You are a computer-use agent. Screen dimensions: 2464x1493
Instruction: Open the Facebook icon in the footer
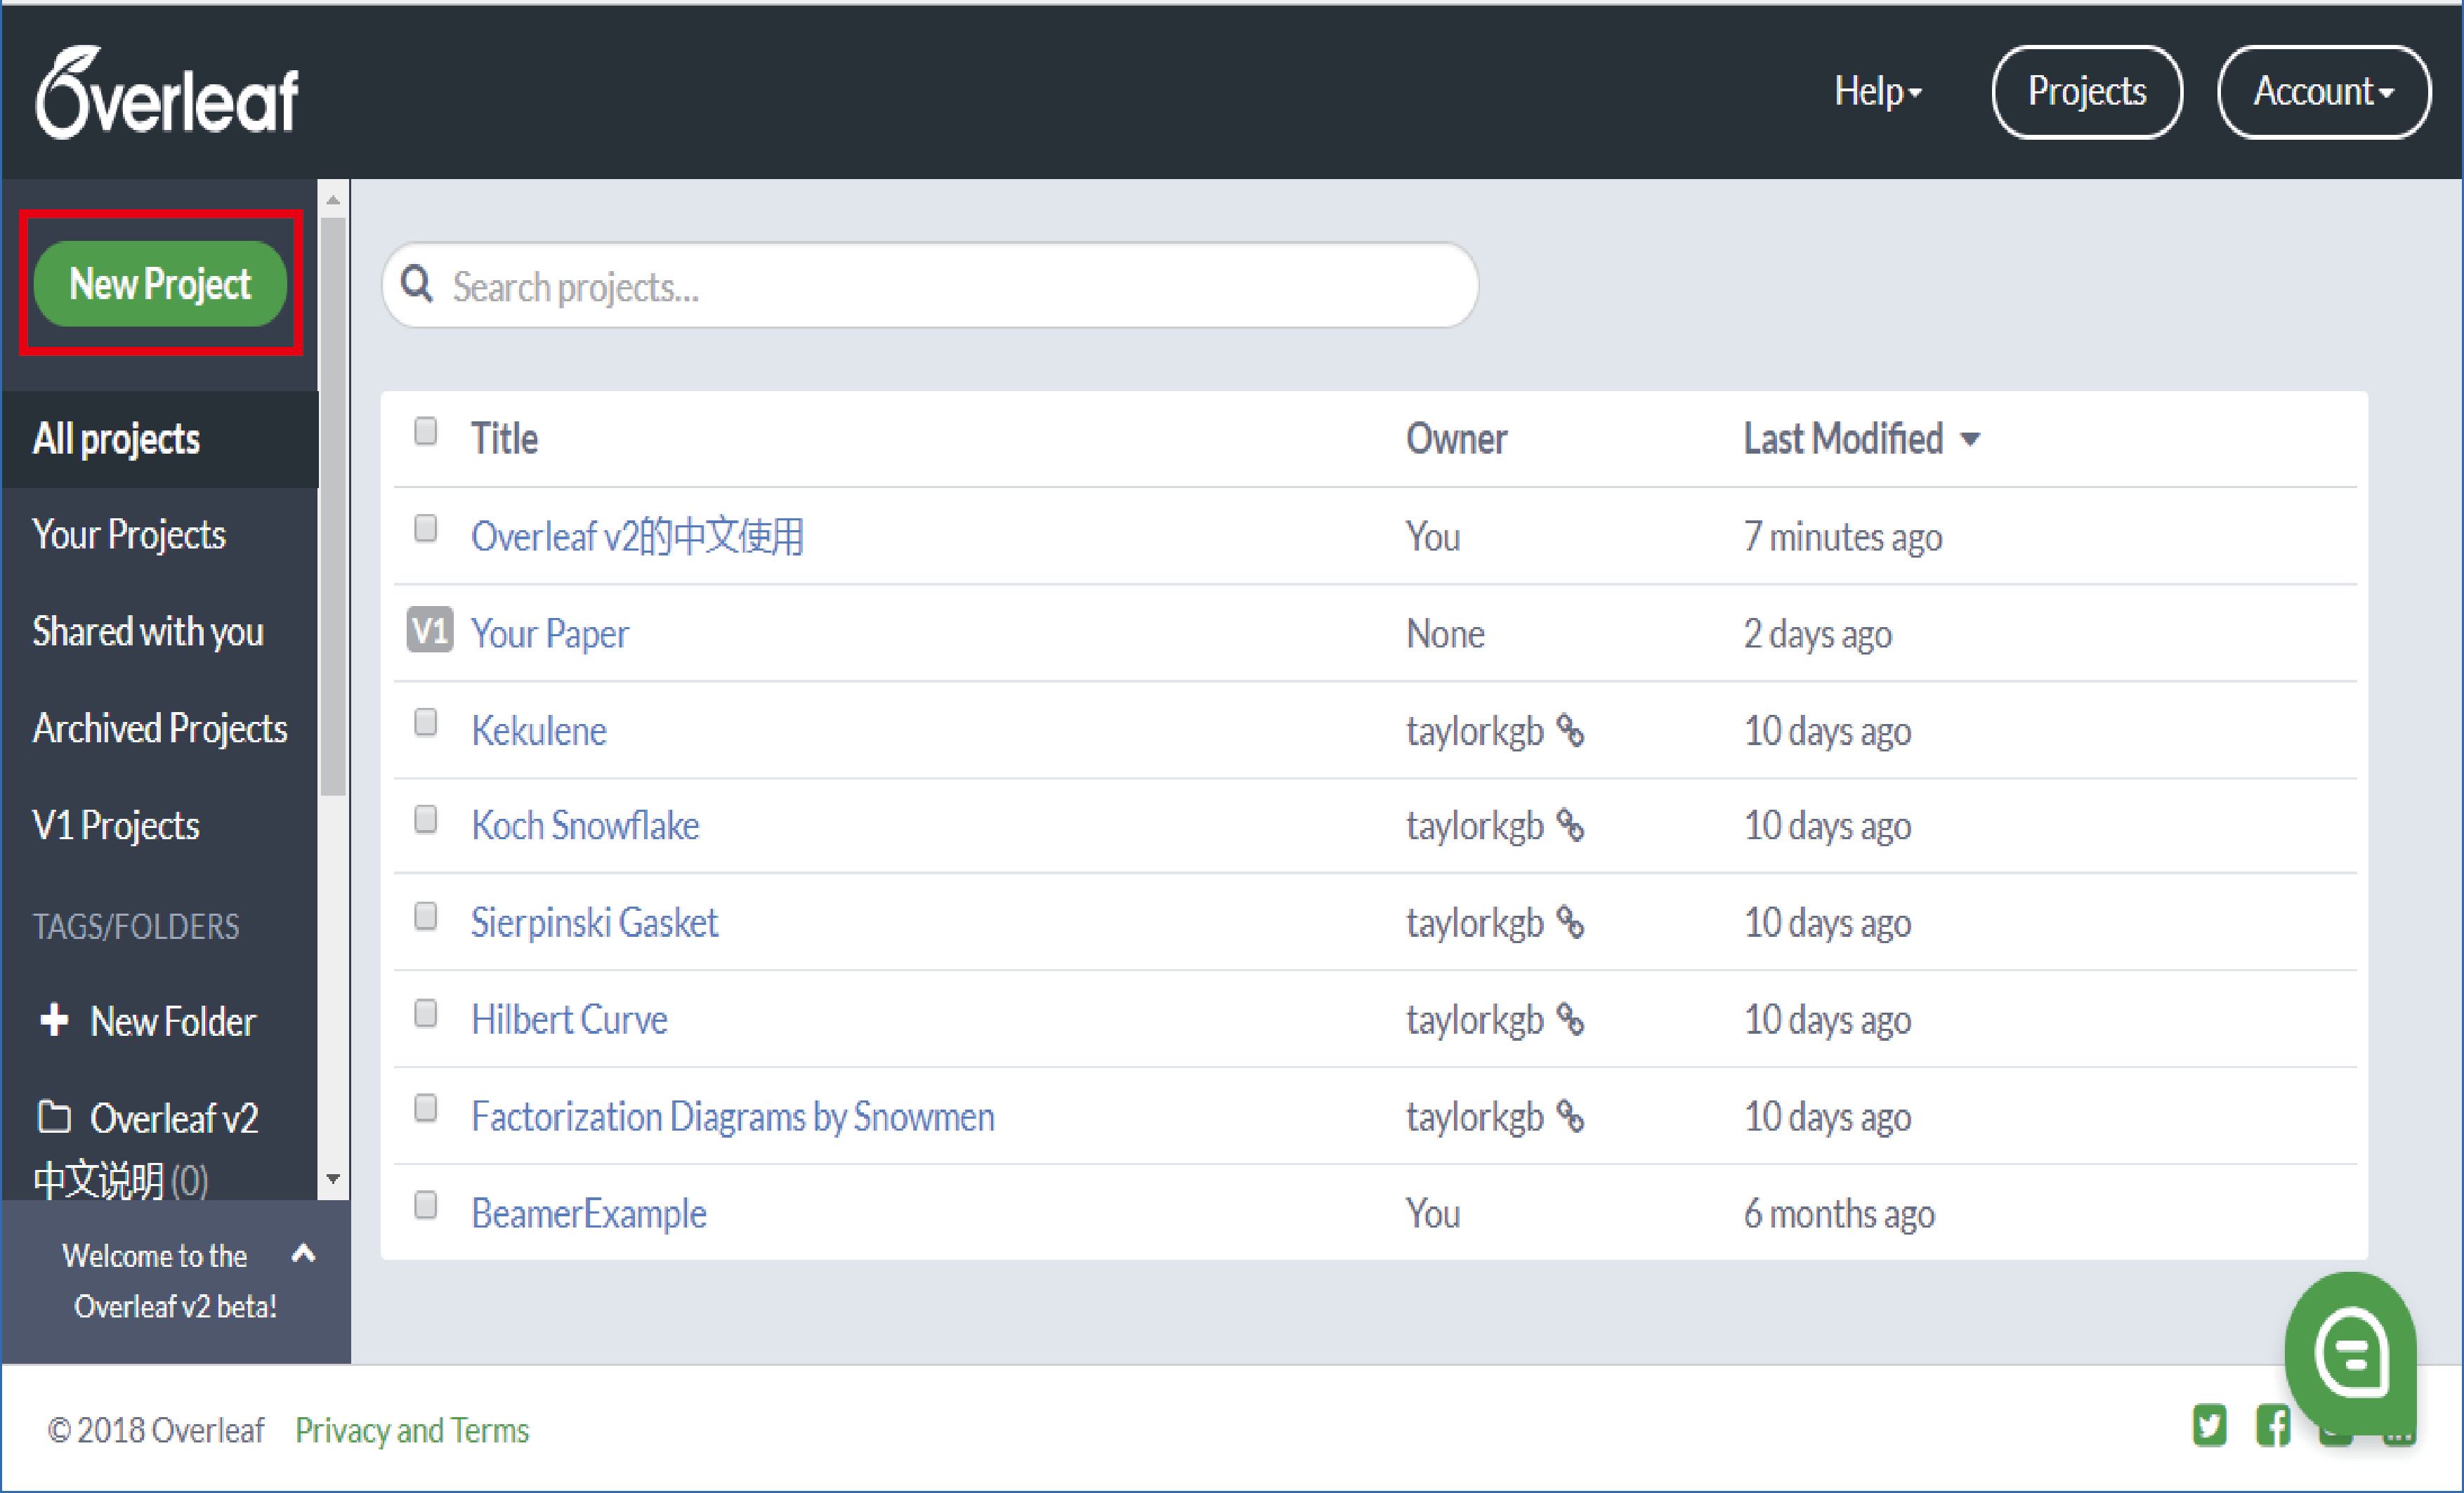click(x=2273, y=1427)
